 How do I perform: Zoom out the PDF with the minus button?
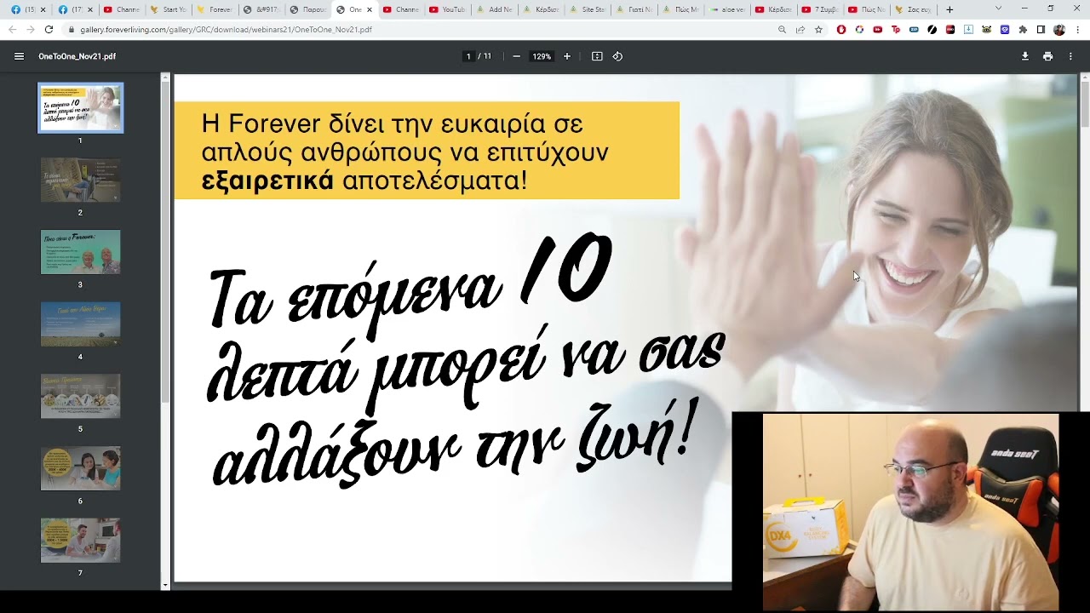click(x=516, y=56)
